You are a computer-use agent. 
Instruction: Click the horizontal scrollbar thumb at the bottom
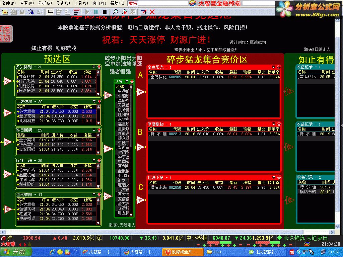[x=166, y=232]
